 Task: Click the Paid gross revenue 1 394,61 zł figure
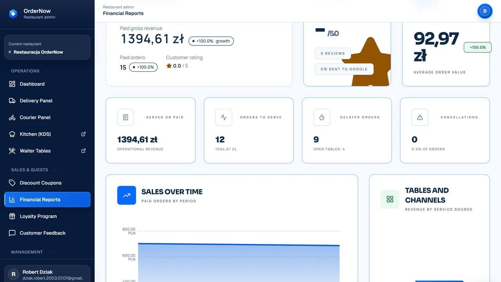[x=152, y=39]
